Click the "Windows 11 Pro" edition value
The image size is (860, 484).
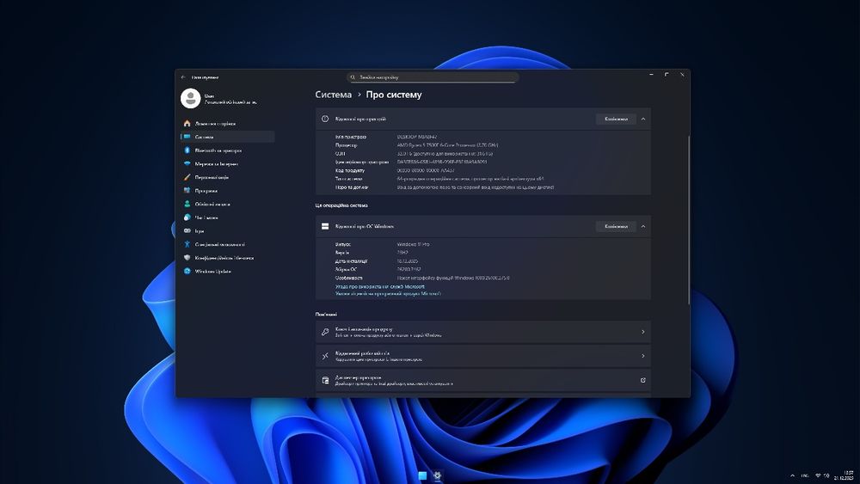click(x=413, y=244)
